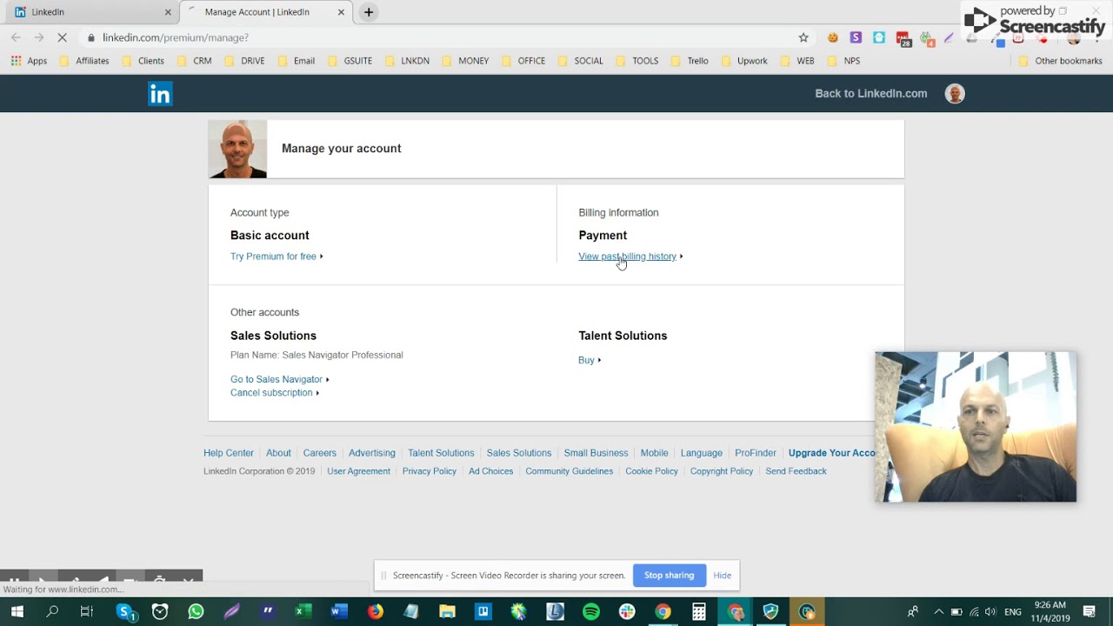
Task: Open Trello app from the taskbar
Action: (483, 612)
